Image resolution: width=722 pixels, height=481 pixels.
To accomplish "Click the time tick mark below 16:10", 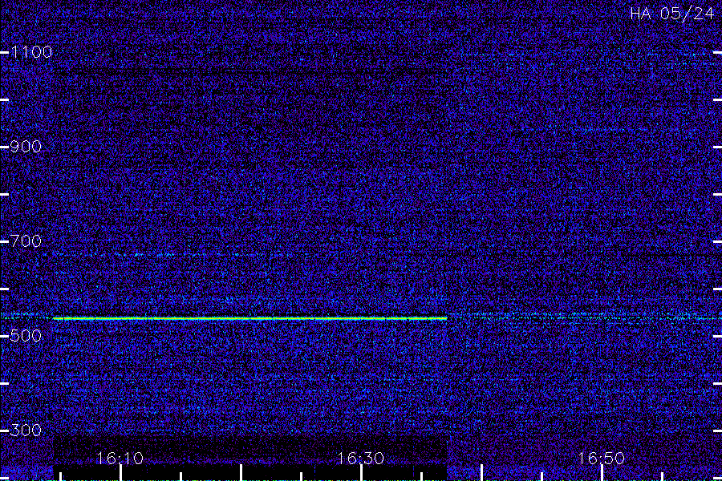I will point(120,473).
